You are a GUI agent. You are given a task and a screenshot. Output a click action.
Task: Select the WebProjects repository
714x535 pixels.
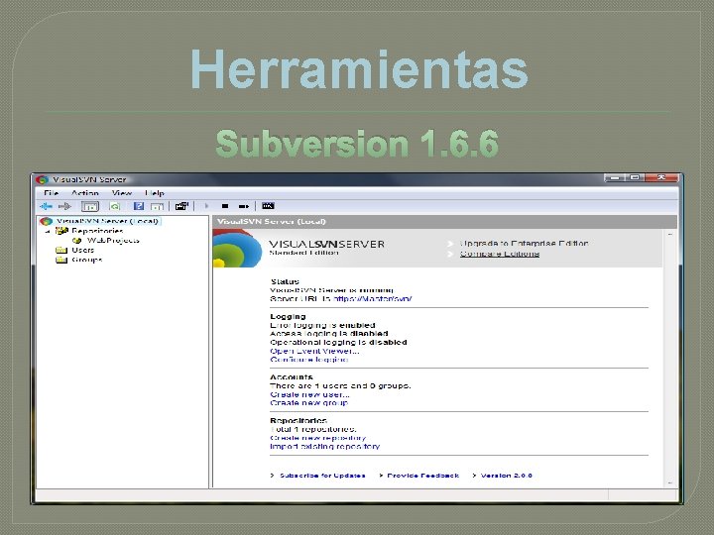[x=113, y=241]
